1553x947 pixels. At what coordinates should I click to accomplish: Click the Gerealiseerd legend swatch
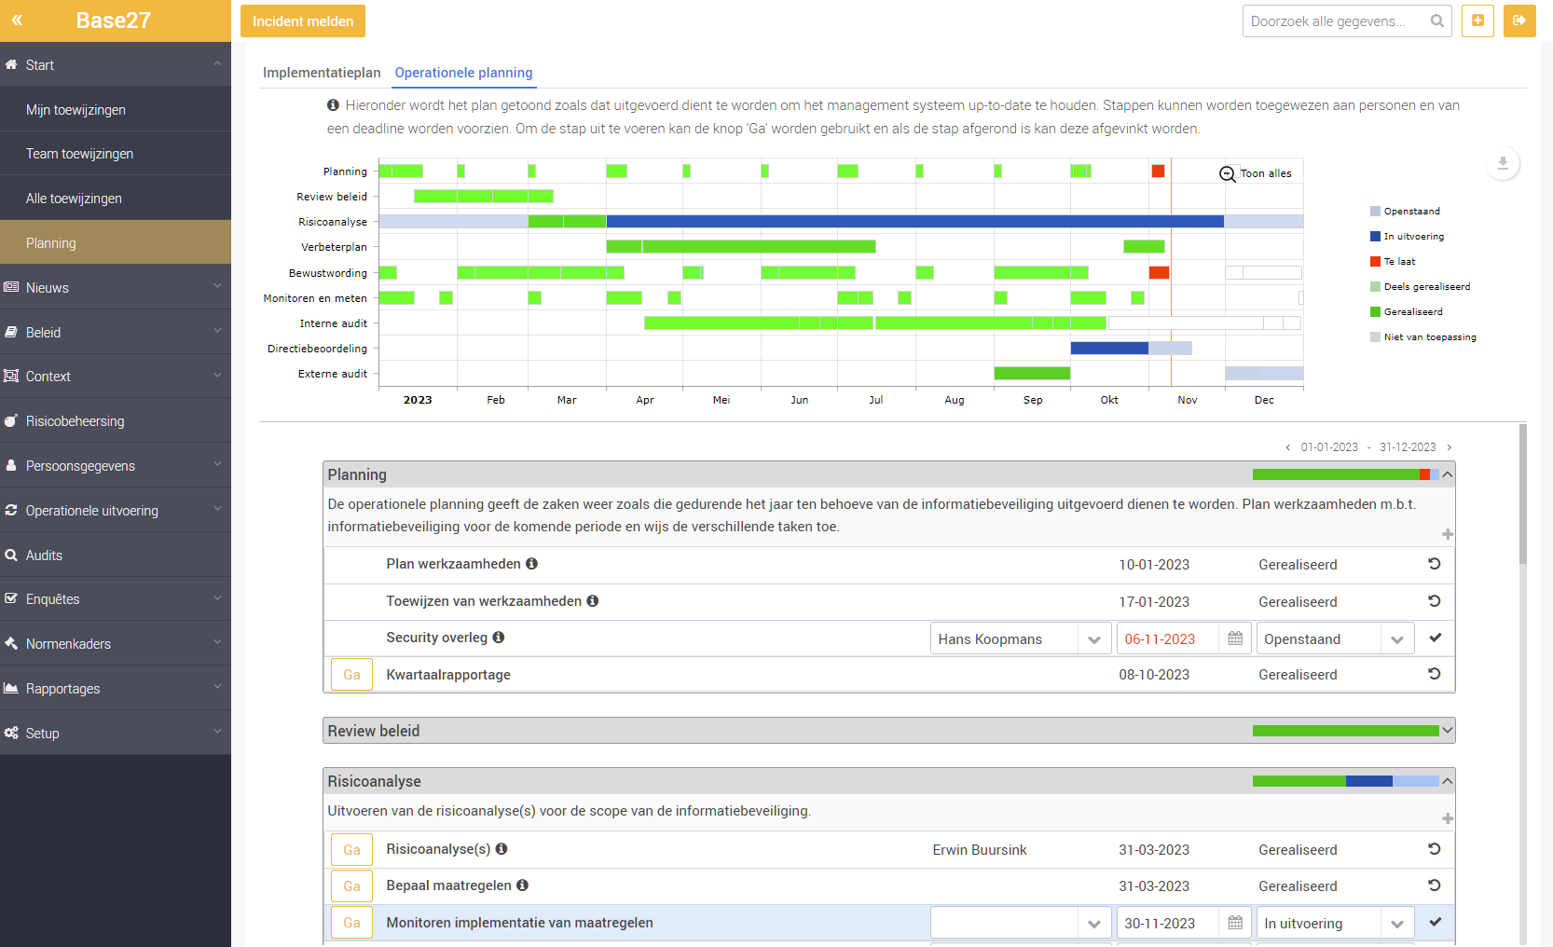pyautogui.click(x=1375, y=312)
